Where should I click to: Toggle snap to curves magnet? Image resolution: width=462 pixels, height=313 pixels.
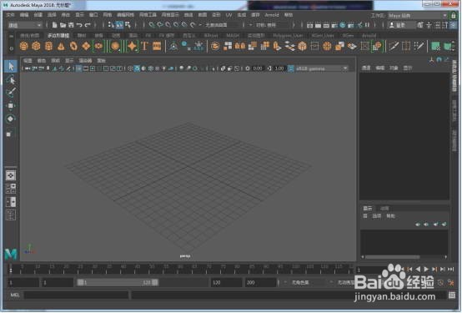[159, 25]
